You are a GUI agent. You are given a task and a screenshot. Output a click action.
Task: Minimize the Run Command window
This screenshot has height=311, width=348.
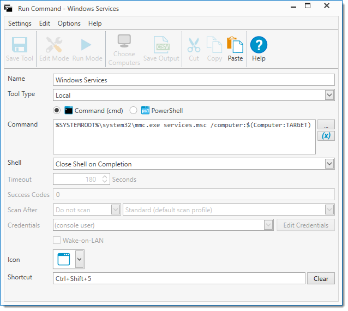point(293,7)
